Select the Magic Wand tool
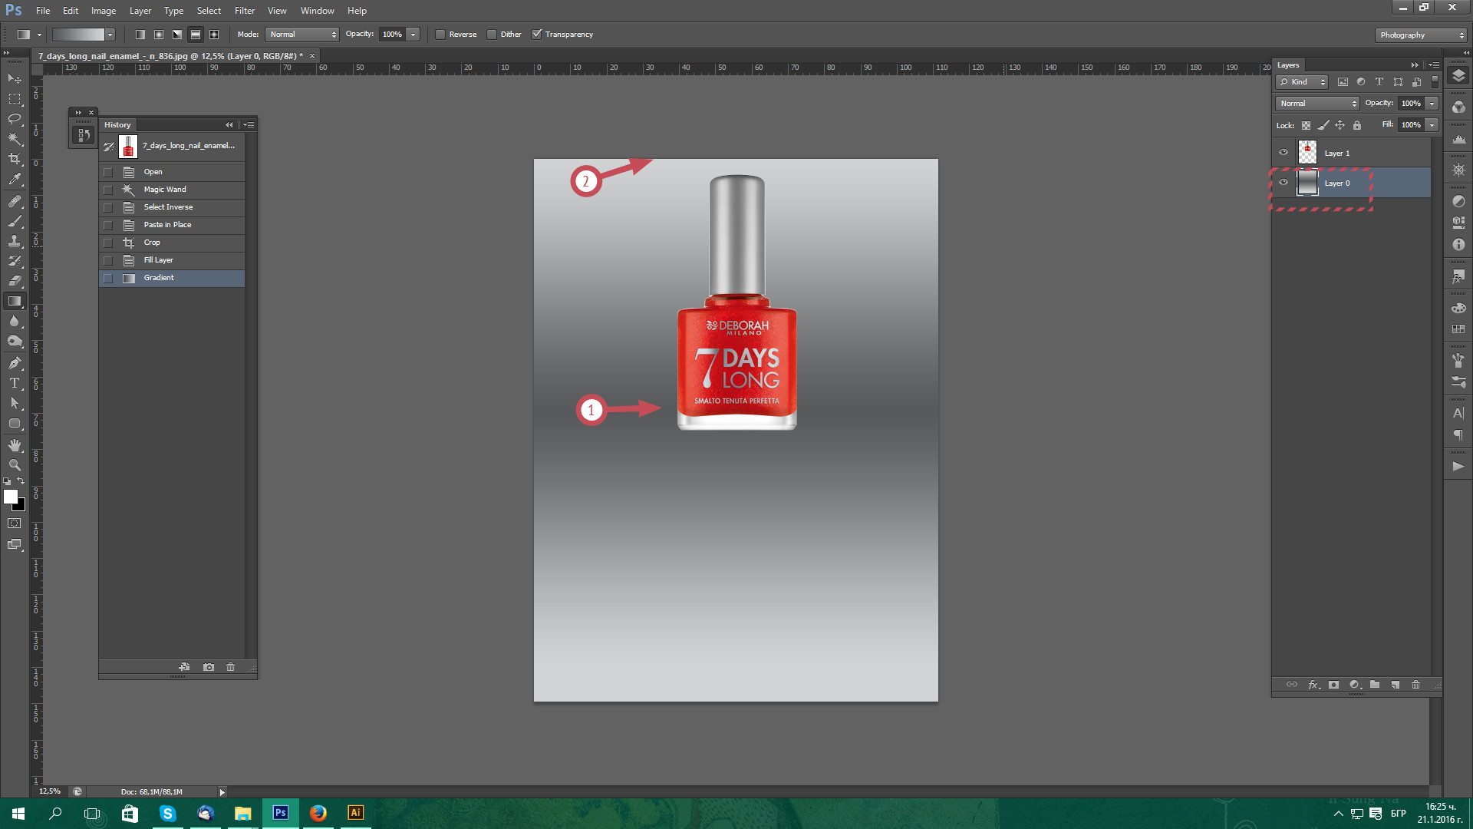 coord(15,139)
